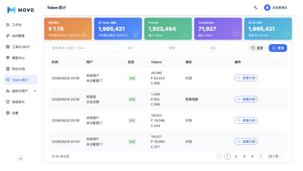Click the 近 24 小时 card

point(268,29)
